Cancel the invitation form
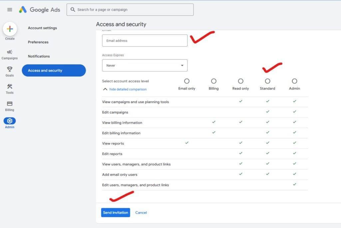 pyautogui.click(x=141, y=213)
